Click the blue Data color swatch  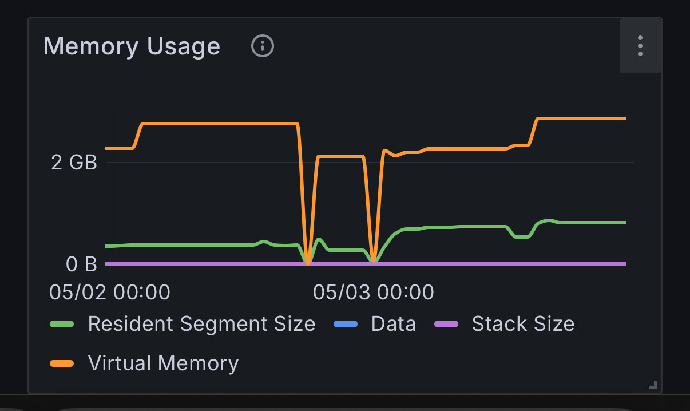(x=345, y=324)
